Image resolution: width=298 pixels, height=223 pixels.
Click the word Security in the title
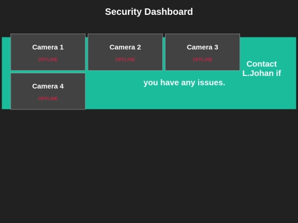(124, 12)
